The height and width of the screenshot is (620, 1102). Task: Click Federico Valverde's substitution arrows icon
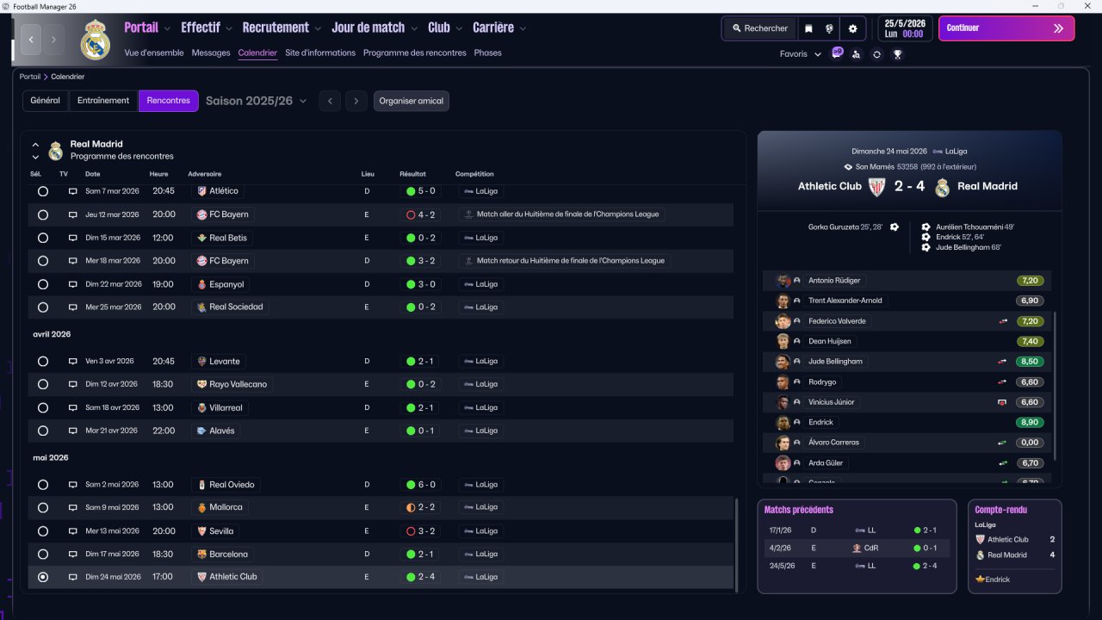point(1003,321)
